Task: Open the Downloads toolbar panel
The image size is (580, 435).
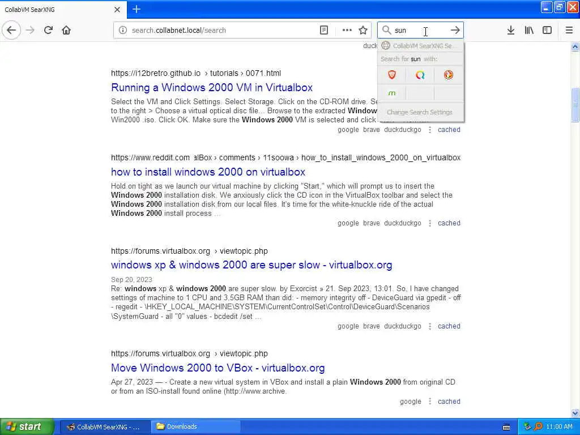Action: click(511, 31)
